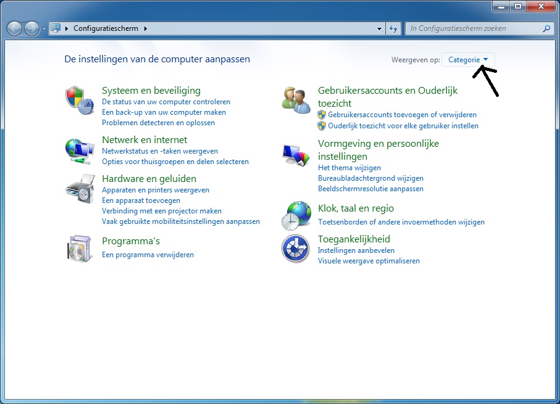Click Opties voor thuisgroepen en delen selecteren
The height and width of the screenshot is (404, 560).
pyautogui.click(x=175, y=162)
